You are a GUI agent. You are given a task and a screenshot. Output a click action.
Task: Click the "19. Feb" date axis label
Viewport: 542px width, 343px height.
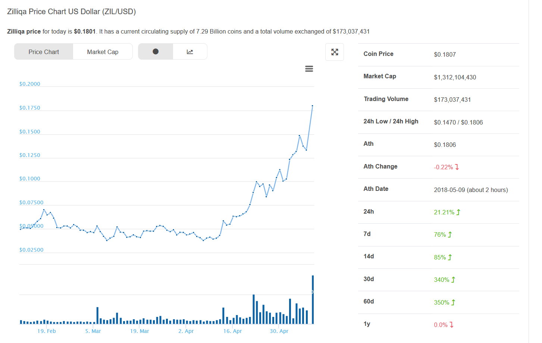click(x=47, y=331)
